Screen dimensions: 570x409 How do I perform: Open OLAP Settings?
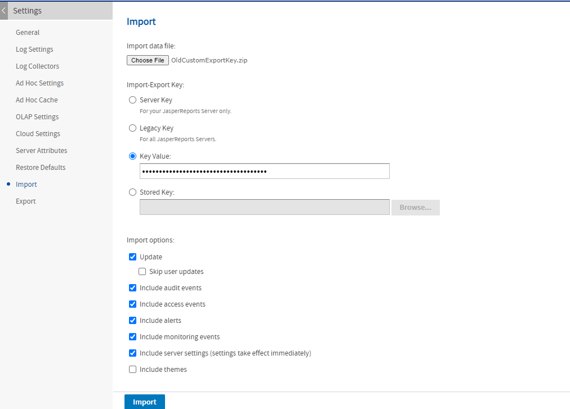click(x=37, y=117)
